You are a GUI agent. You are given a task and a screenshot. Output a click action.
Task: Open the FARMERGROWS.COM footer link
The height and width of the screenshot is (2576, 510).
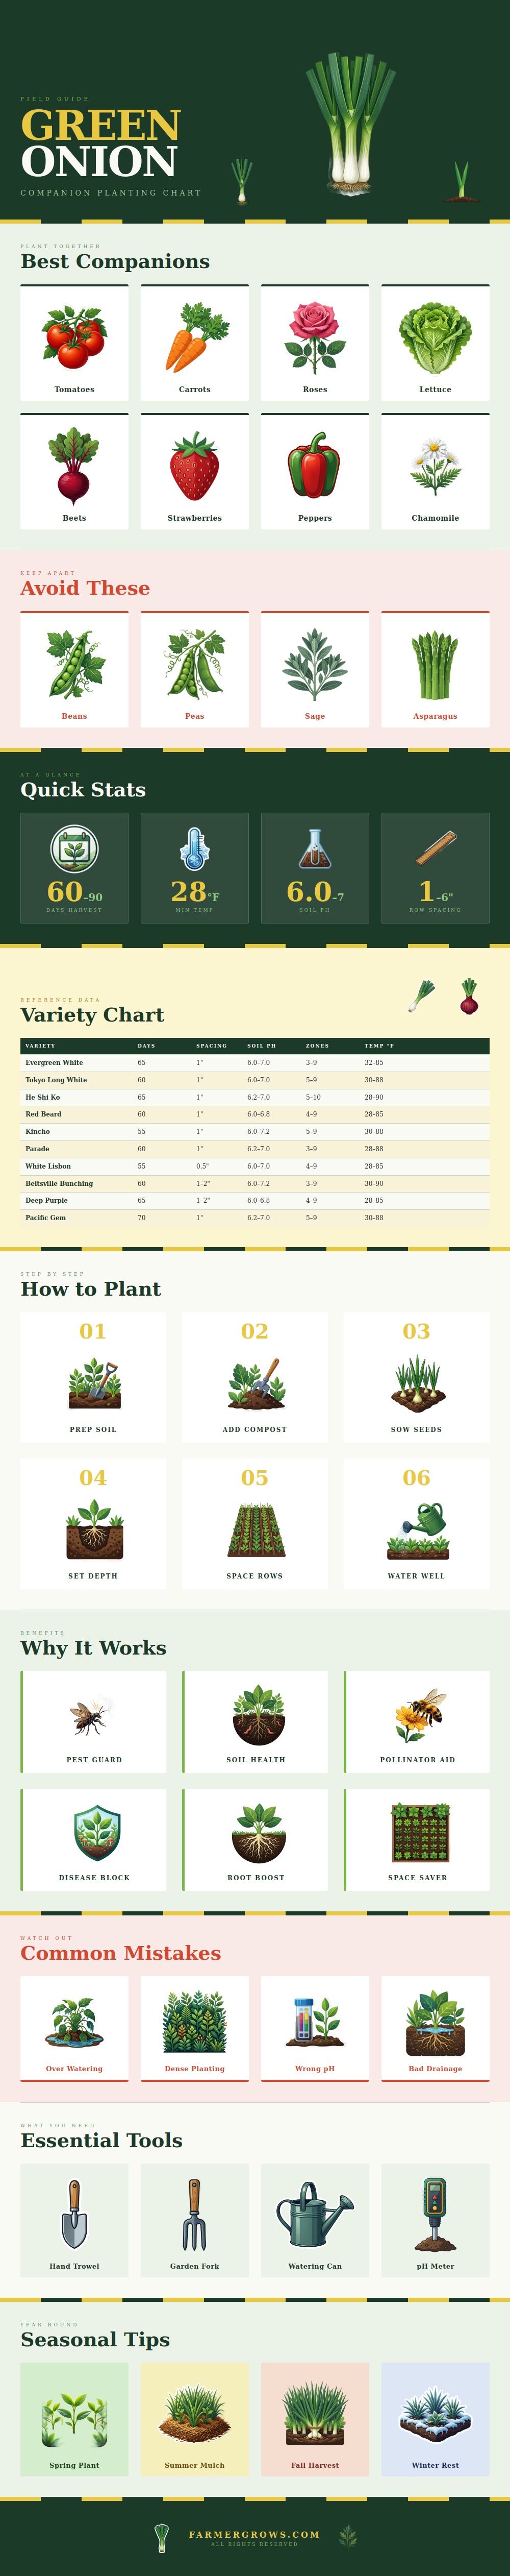[254, 2534]
